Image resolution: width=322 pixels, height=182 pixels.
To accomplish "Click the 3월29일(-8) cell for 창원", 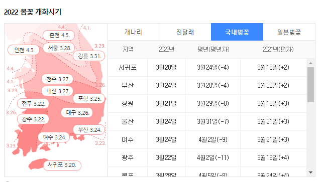I will [213, 103].
